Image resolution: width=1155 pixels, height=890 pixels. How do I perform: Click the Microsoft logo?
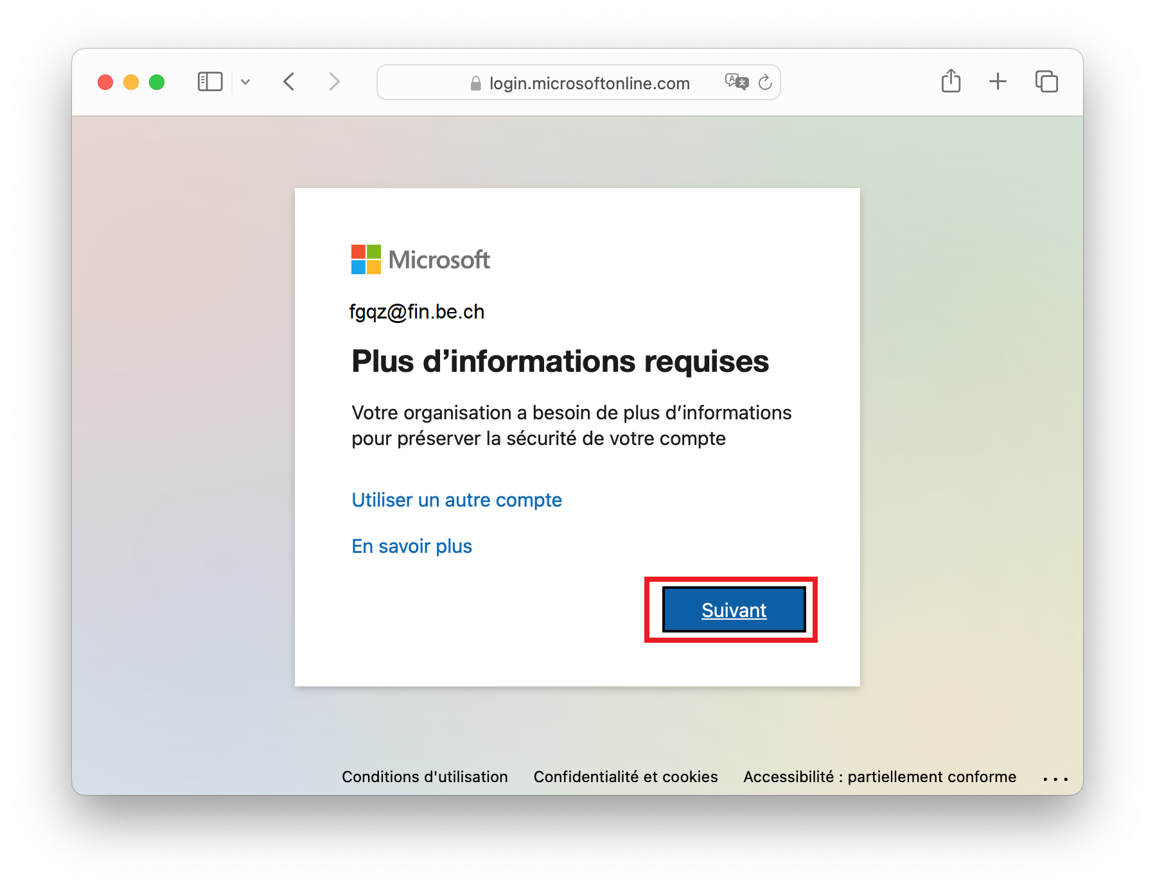coord(420,259)
